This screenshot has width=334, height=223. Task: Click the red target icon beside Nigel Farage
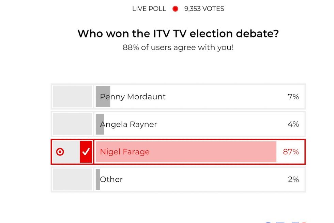60,152
